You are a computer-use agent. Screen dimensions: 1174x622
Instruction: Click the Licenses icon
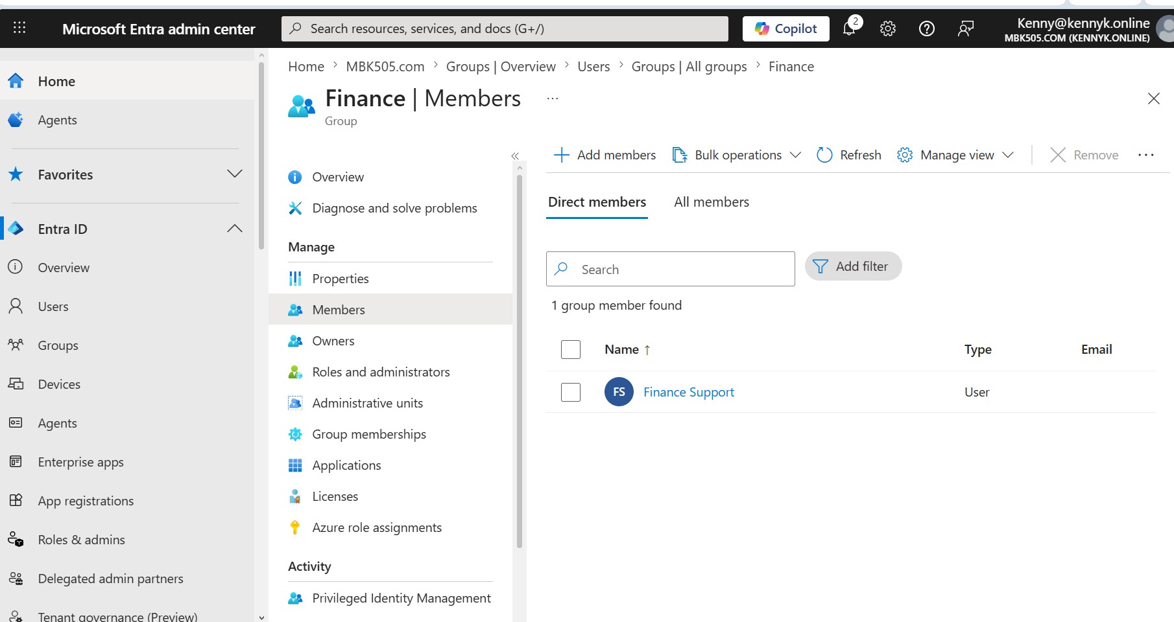(295, 496)
